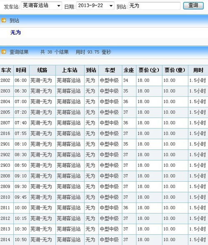Screen dimensions: 208x245
Task: Click departure time 09:30
Action: click(x=20, y=187)
